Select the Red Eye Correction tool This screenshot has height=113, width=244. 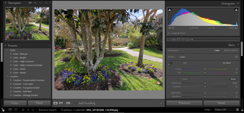pos(178,40)
